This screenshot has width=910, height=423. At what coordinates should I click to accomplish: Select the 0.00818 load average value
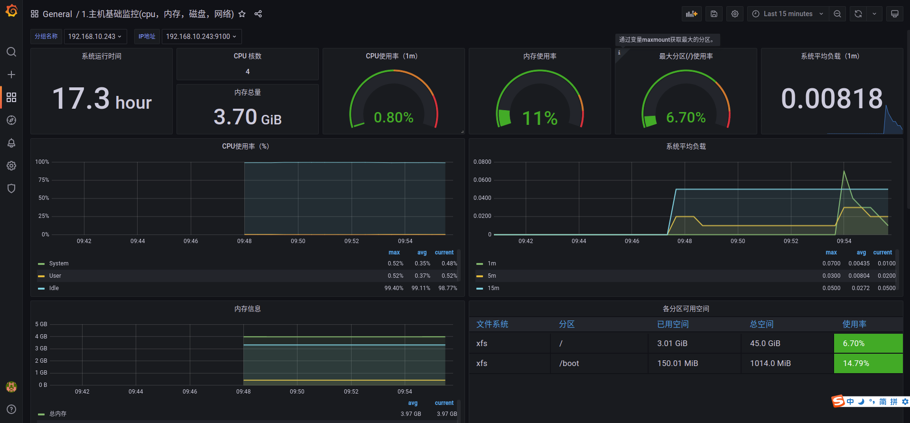[x=832, y=99]
